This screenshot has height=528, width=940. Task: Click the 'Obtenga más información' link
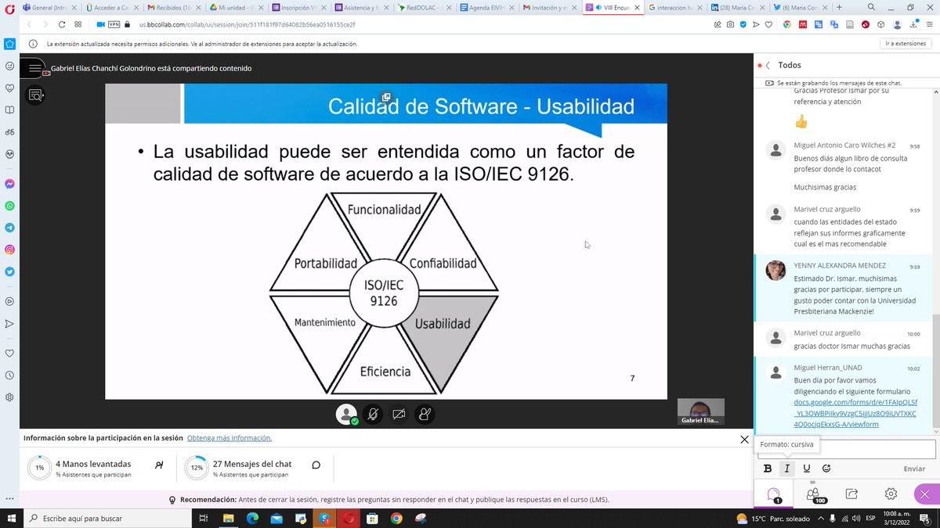[x=230, y=438]
